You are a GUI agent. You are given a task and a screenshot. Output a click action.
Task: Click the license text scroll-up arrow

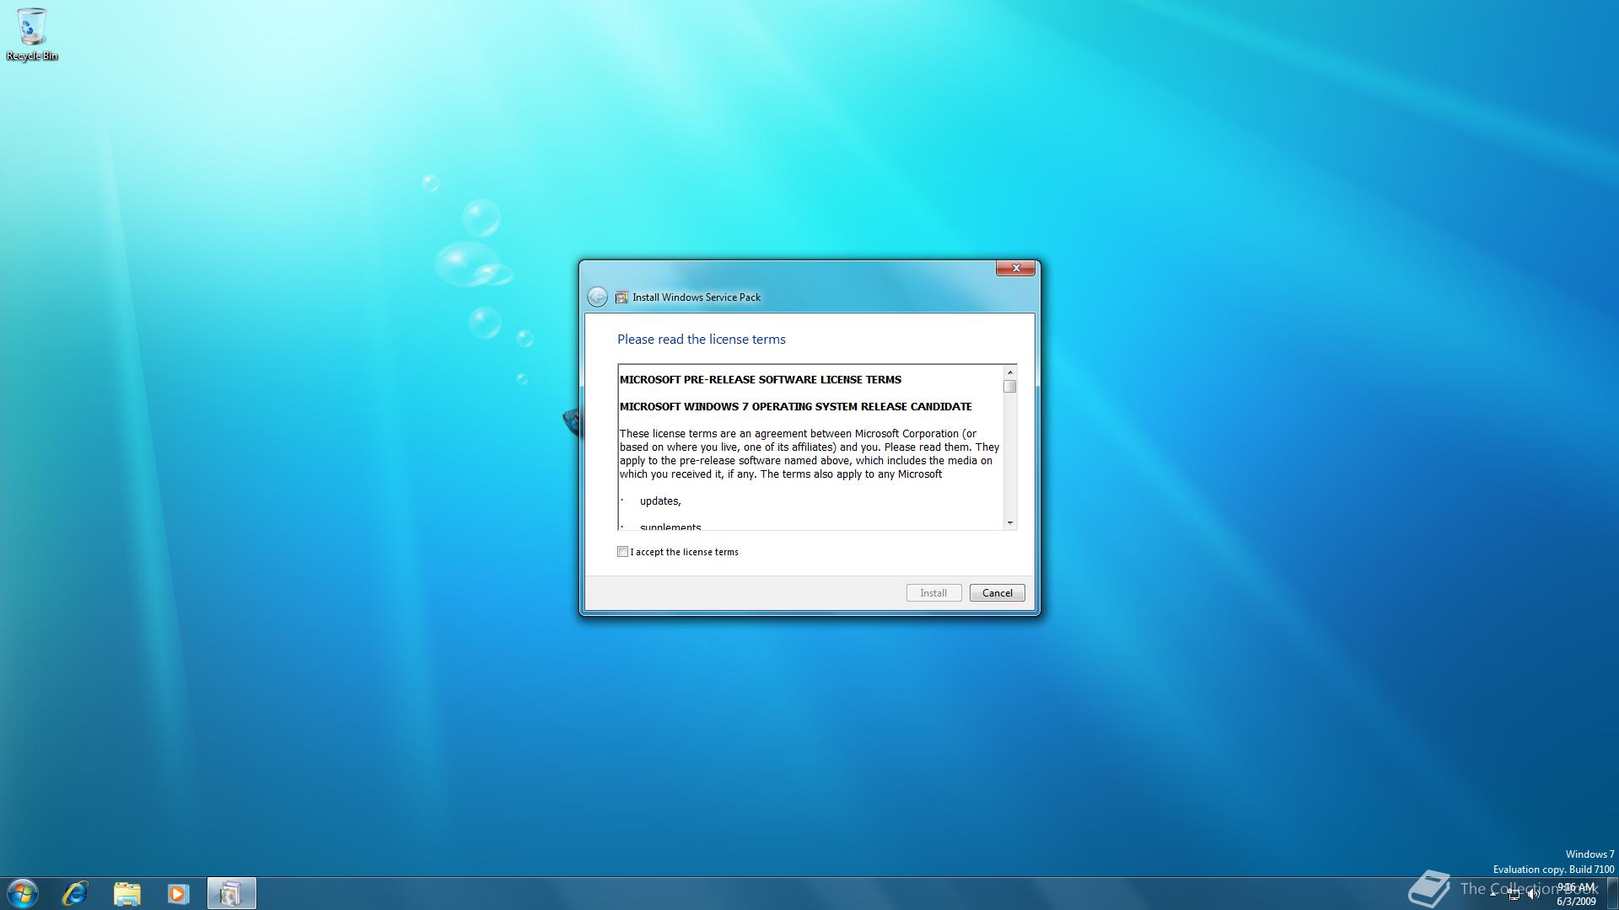(x=1010, y=372)
